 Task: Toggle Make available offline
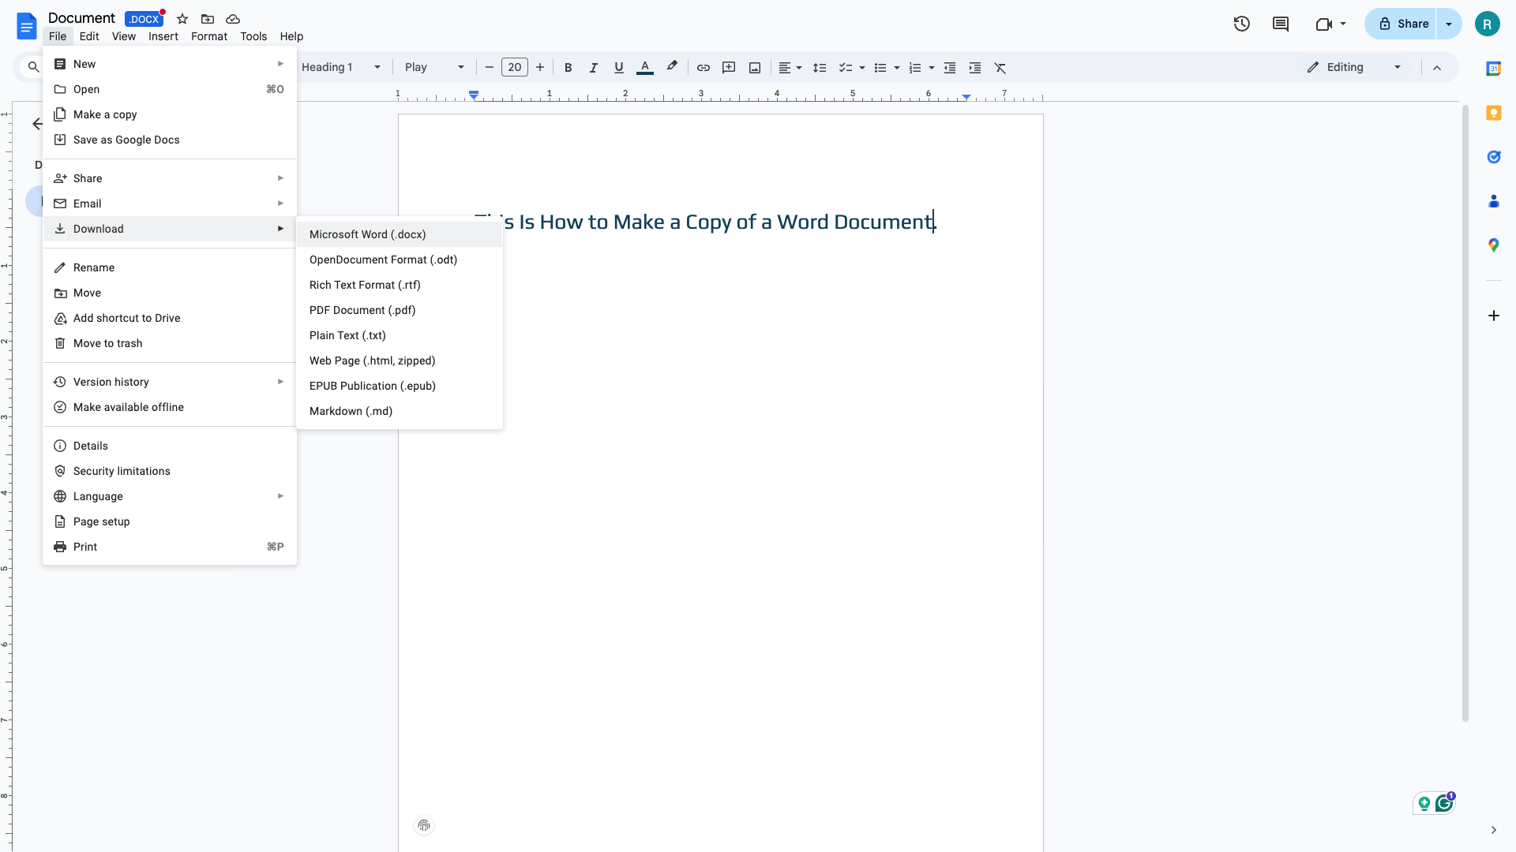[x=170, y=407]
